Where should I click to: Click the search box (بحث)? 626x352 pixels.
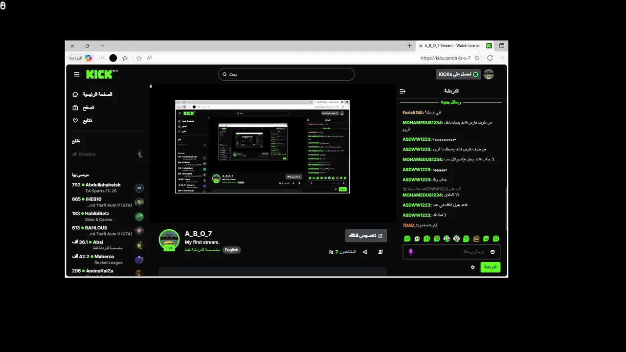click(x=286, y=74)
